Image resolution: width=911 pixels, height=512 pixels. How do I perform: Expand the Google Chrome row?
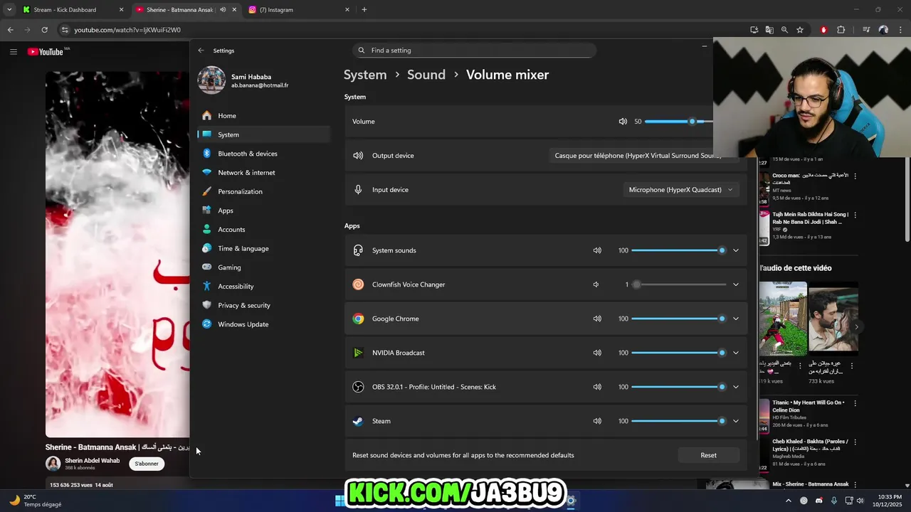(x=736, y=319)
